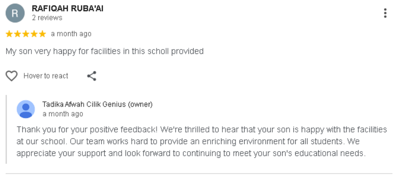This screenshot has width=398, height=181.
Task: Open the three-dot more options menu
Action: click(385, 13)
